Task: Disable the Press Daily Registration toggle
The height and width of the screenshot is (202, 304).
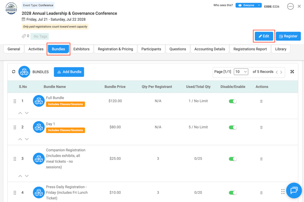Action: coord(233,192)
